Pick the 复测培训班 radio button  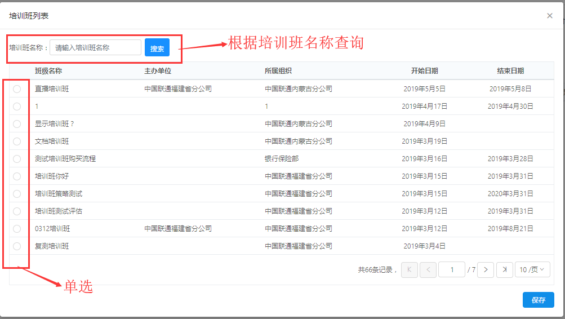point(17,246)
